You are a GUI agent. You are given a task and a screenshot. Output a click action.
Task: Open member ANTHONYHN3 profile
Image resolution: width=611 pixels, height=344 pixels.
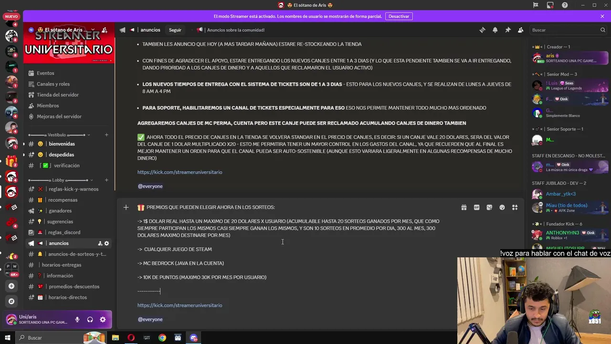[570, 235]
